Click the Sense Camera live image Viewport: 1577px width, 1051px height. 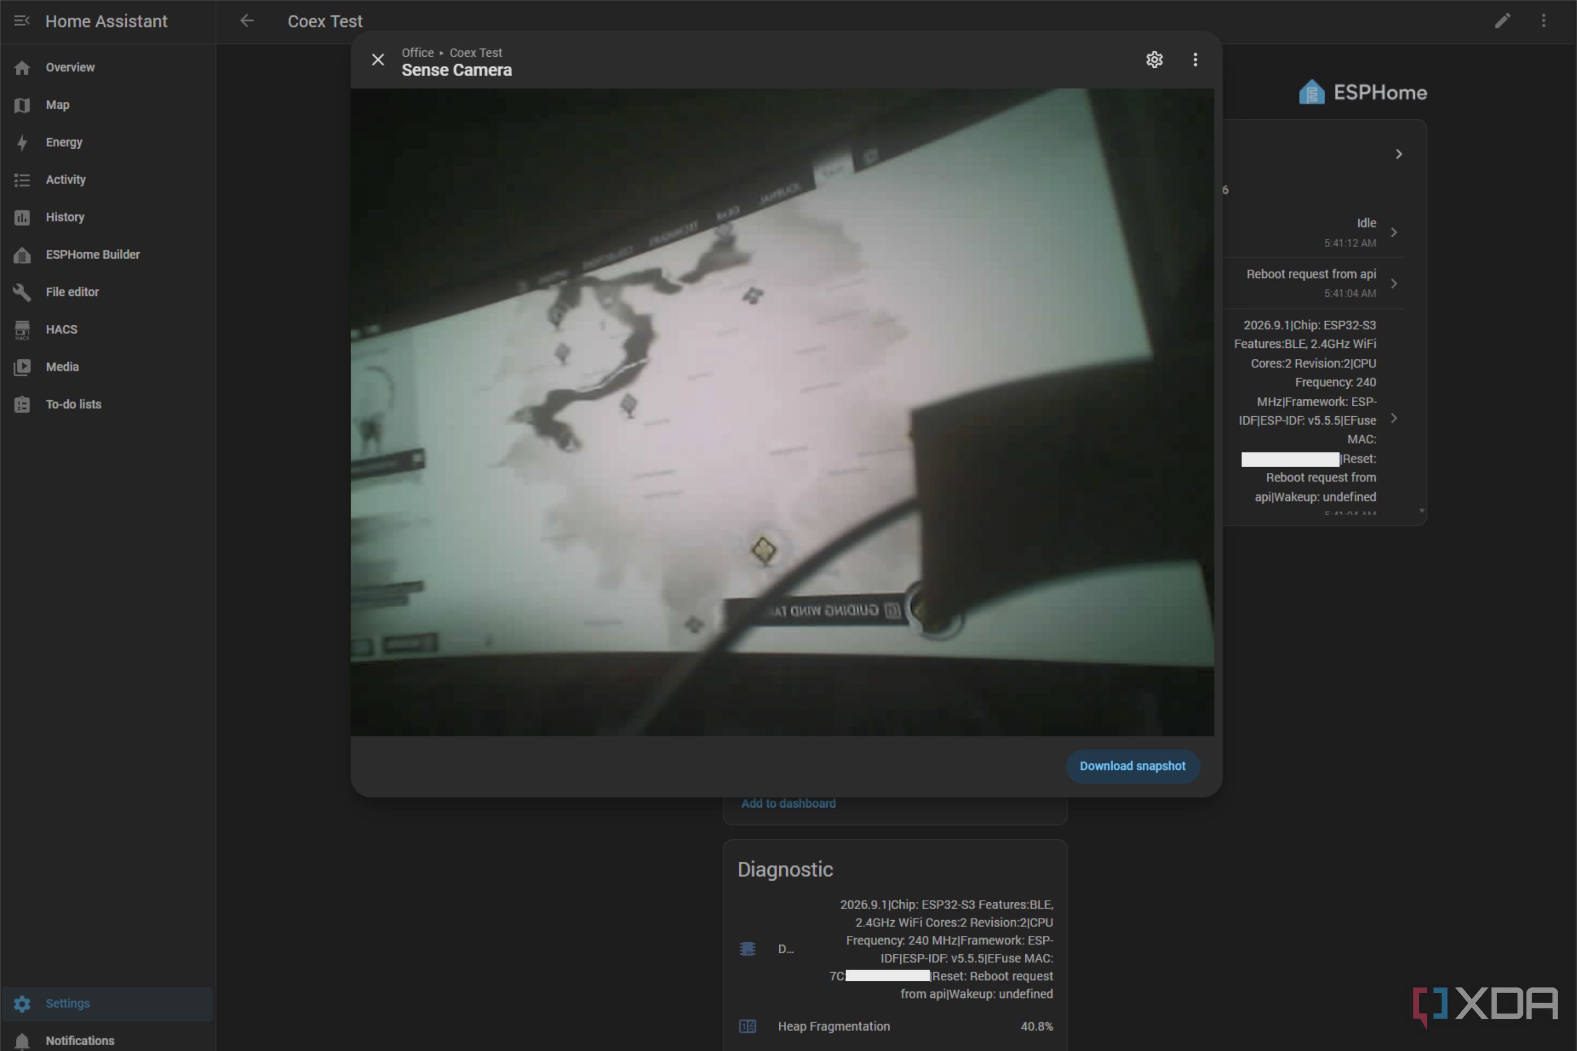[x=782, y=412]
